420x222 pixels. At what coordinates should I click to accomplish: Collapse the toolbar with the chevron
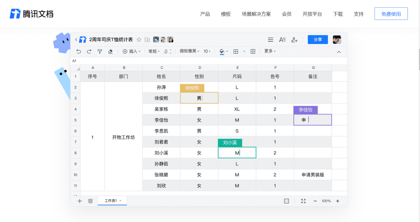339,52
